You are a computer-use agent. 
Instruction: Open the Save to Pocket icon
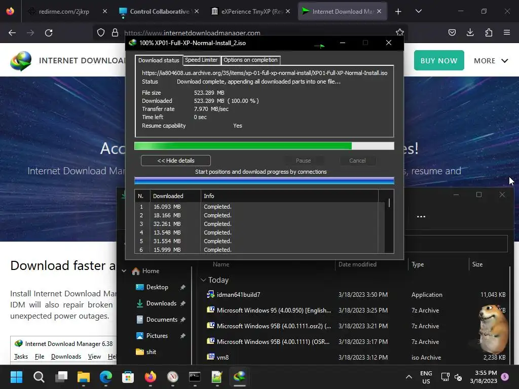(x=452, y=32)
